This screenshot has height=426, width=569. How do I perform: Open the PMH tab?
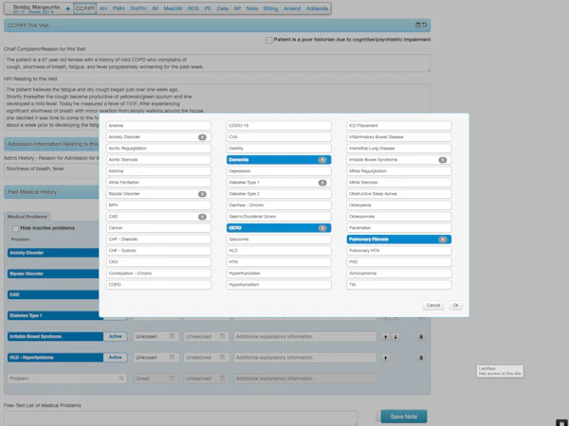[119, 9]
